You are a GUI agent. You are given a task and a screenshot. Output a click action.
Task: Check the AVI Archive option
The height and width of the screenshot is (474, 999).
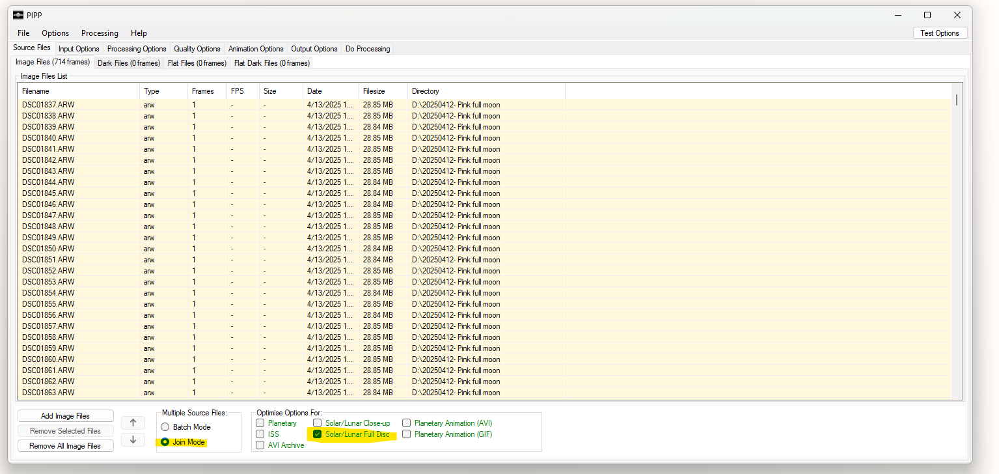[260, 445]
